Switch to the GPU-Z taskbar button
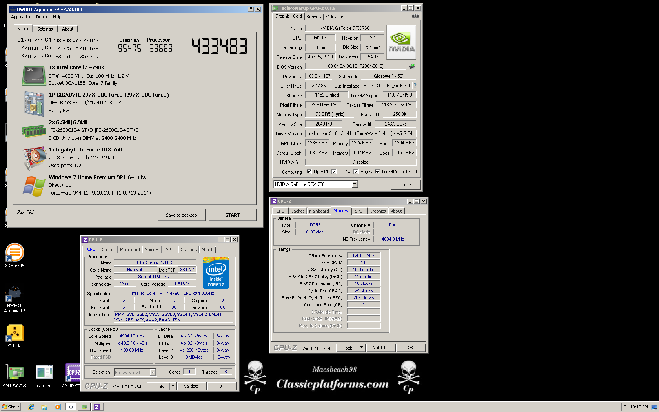 pyautogui.click(x=84, y=407)
